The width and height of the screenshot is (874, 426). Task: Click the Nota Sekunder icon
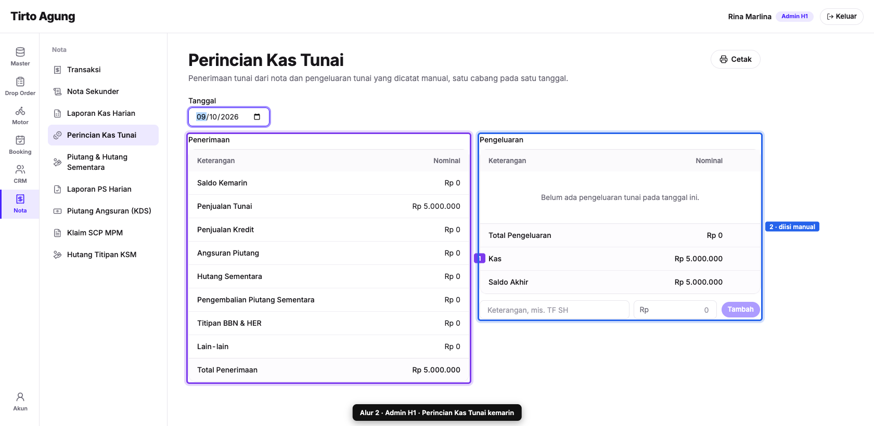(x=58, y=91)
